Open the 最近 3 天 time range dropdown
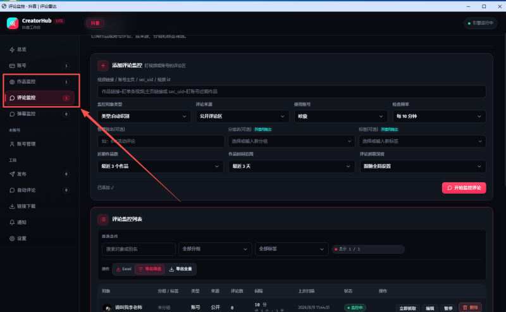 click(x=292, y=166)
